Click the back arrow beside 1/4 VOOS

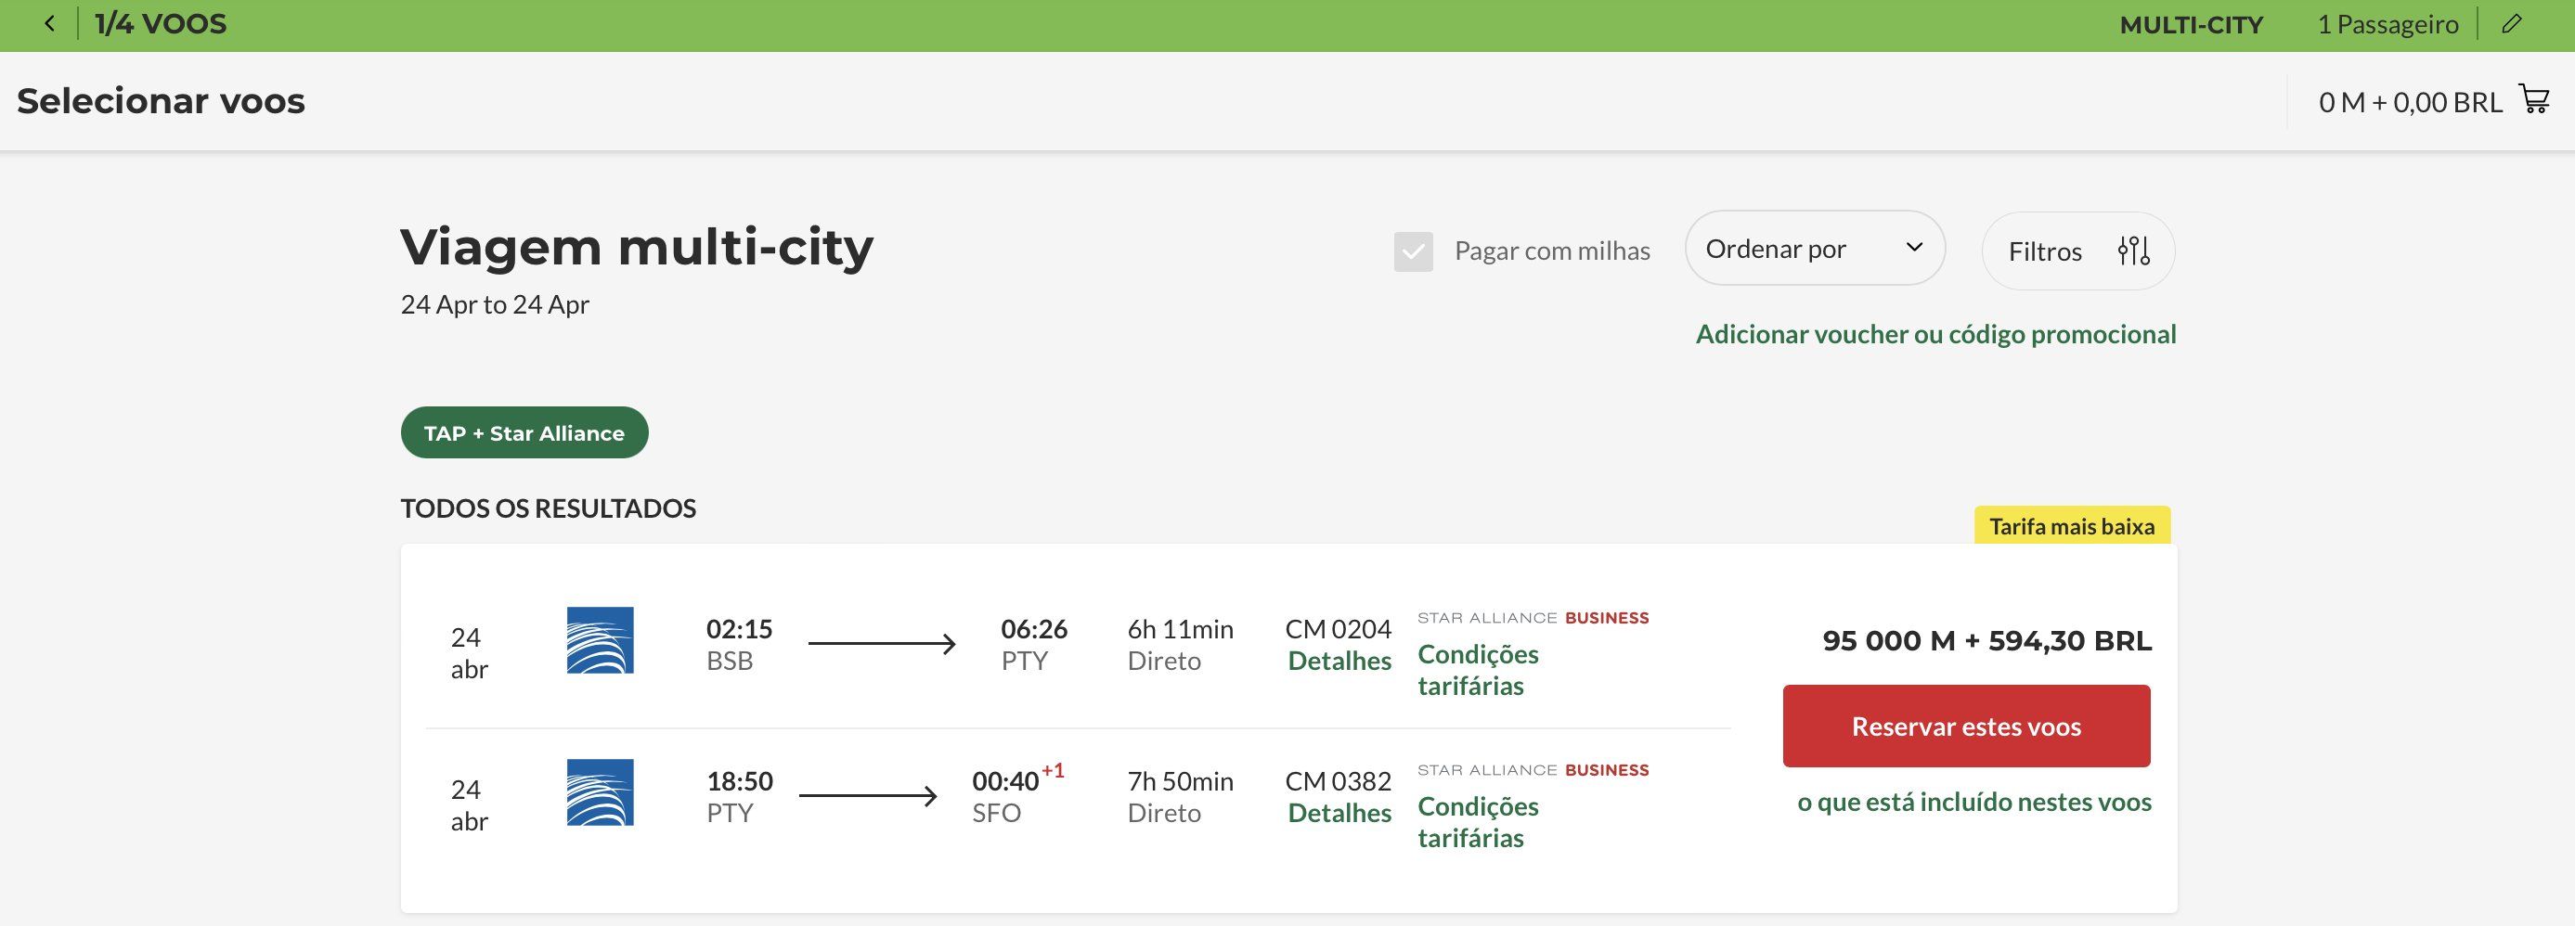click(50, 24)
